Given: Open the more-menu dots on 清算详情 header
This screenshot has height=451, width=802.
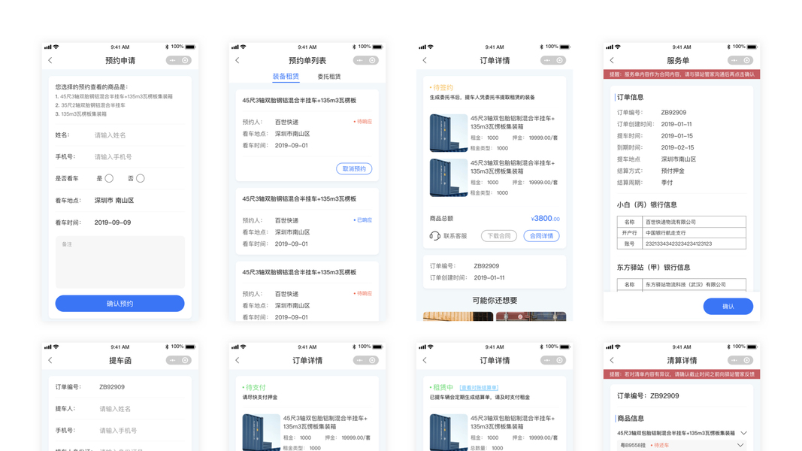Looking at the screenshot, I should tap(734, 361).
